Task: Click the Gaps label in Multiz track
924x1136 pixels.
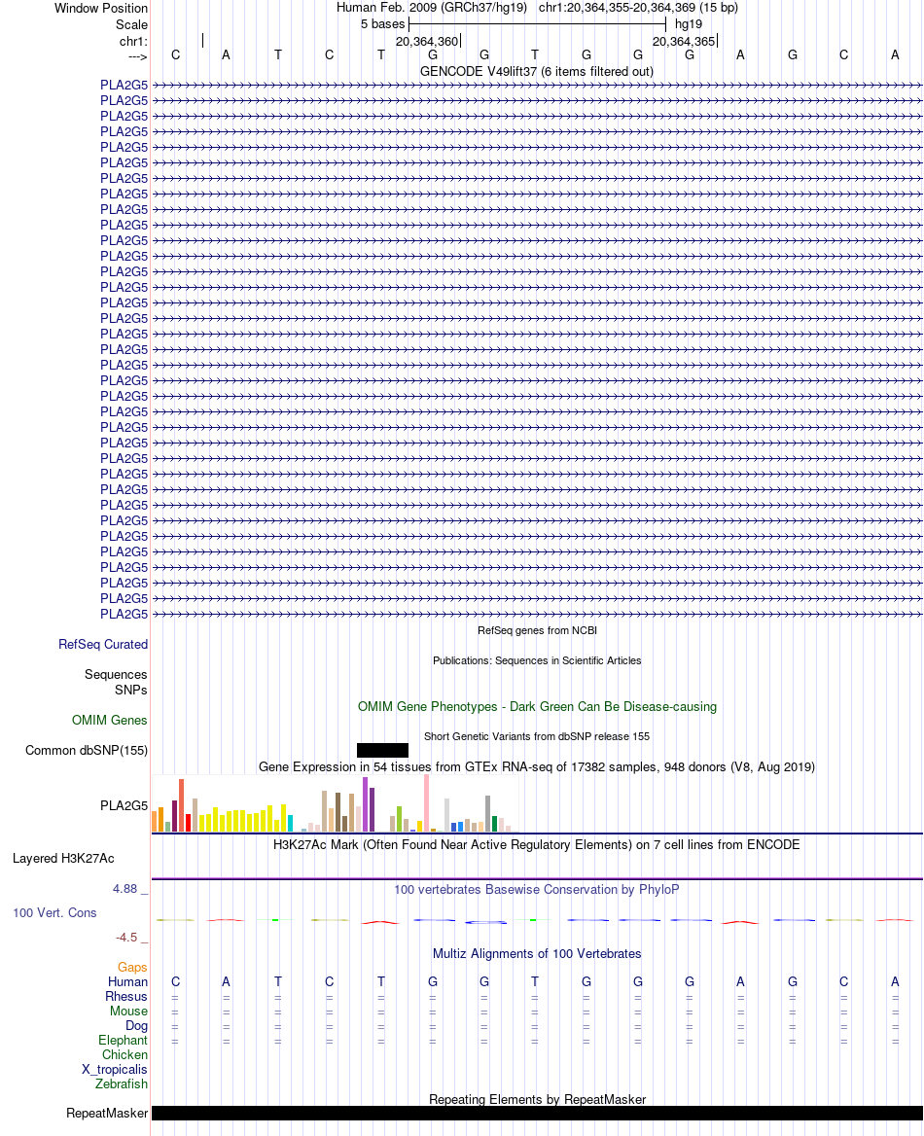Action: click(x=132, y=967)
